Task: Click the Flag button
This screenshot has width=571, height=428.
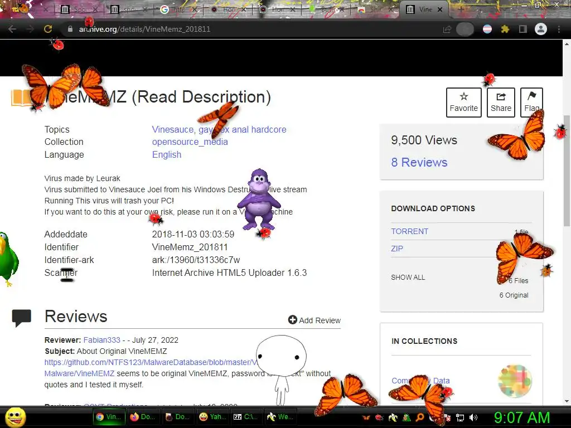Action: tap(531, 103)
